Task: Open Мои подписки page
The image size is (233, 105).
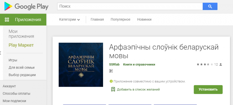Action: [14, 101]
